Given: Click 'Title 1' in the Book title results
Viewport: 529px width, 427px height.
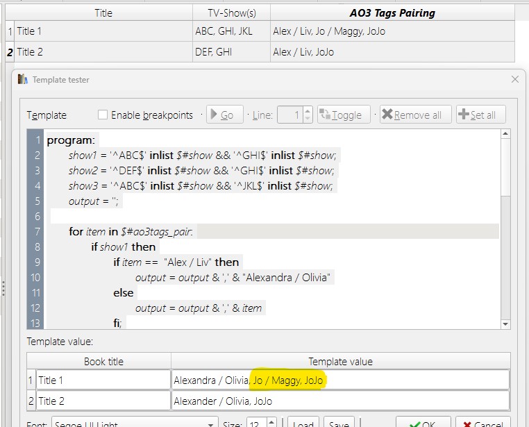Looking at the screenshot, I should (x=103, y=380).
